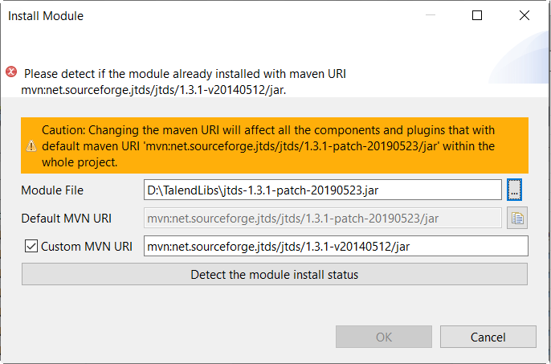551x364 pixels.
Task: Close the Install Module dialog
Action: (x=524, y=15)
